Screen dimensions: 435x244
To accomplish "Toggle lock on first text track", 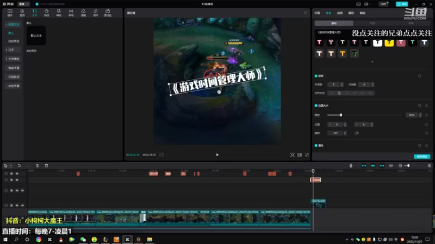I will 11,174.
